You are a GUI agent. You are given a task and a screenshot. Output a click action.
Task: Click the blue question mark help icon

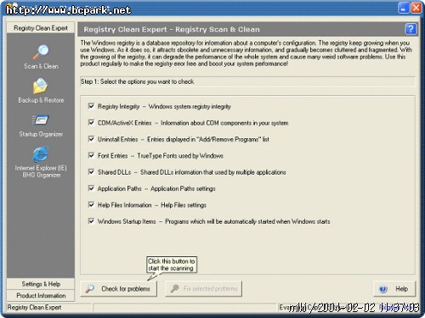pyautogui.click(x=411, y=29)
